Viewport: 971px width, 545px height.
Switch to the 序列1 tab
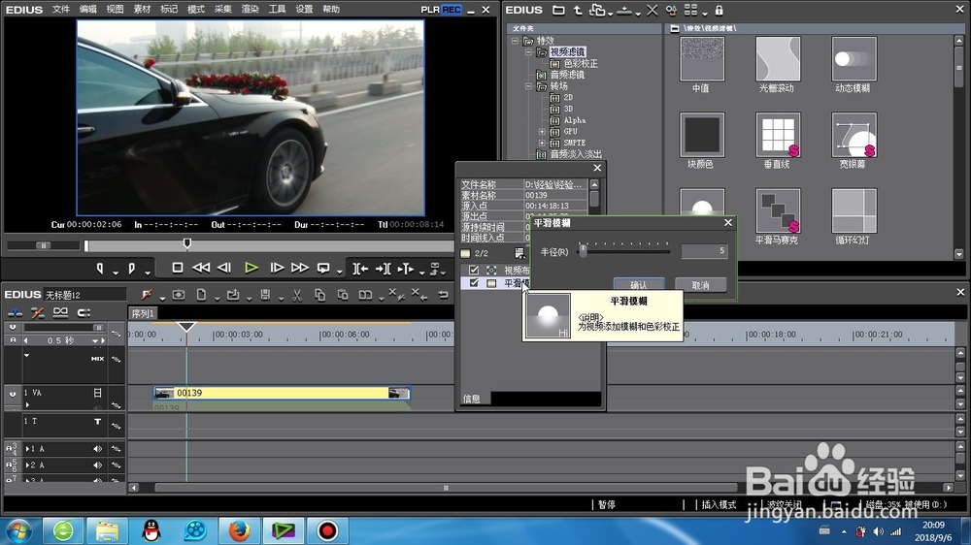(143, 313)
